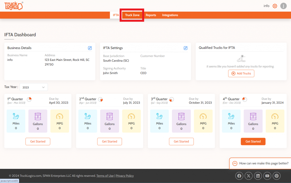Screen dimensions: 291x183
Task: Click the 'April 30, 2023' due date
Action: coord(59,103)
